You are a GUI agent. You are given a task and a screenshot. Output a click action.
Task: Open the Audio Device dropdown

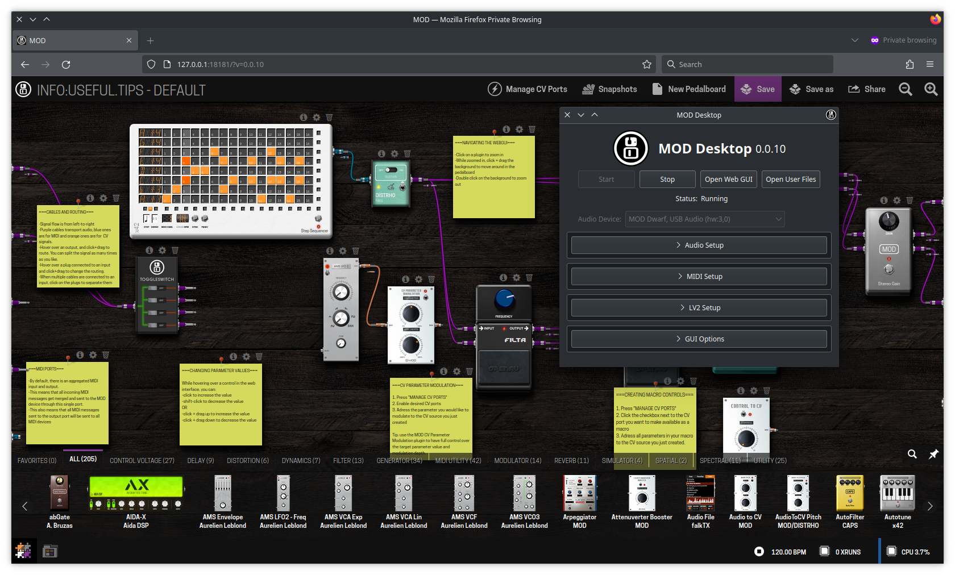pyautogui.click(x=705, y=219)
